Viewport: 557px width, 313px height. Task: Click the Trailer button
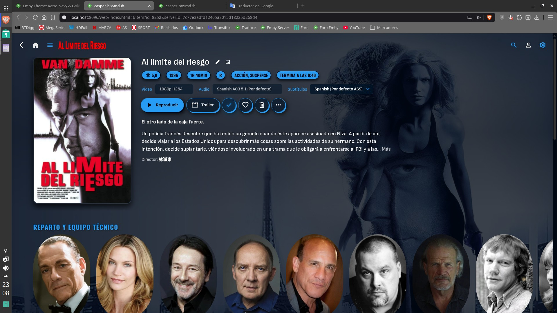[x=203, y=105]
